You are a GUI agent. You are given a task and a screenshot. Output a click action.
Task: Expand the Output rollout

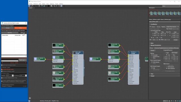click(152, 76)
